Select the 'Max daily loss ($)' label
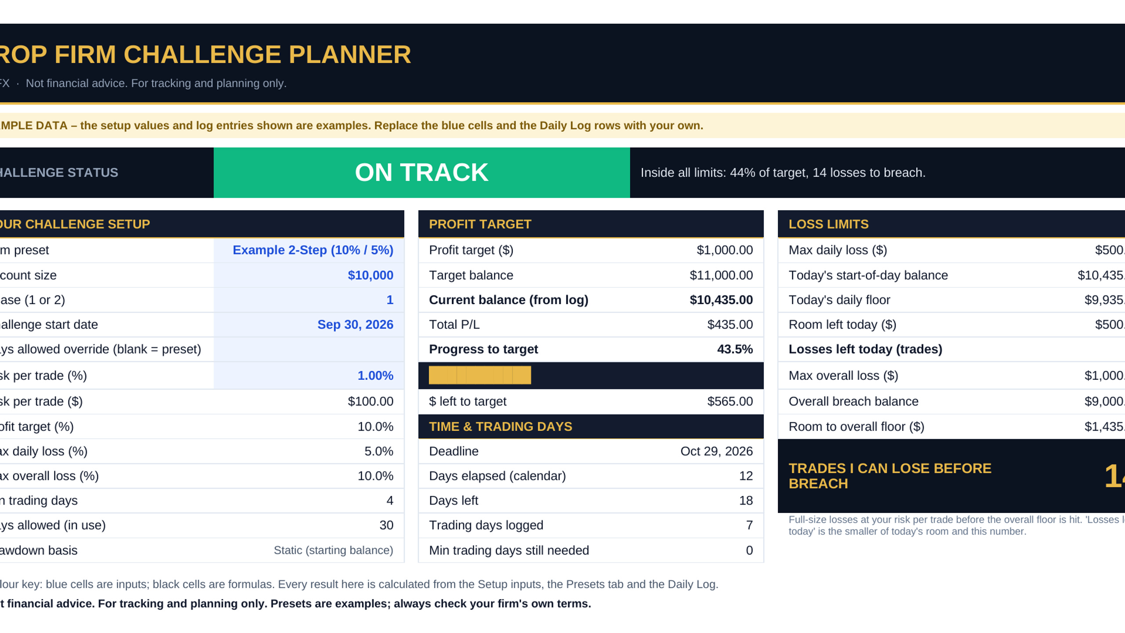Viewport: 1125px width, 633px height. [x=838, y=250]
